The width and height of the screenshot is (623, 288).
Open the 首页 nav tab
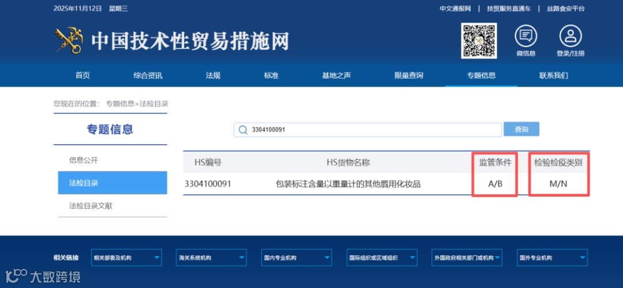point(82,75)
